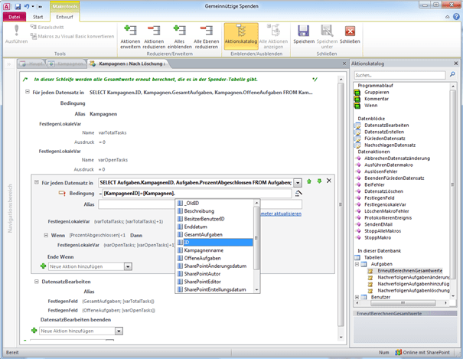463x359 pixels.
Task: Click macro designer vertical scrollbar
Action: click(x=341, y=204)
